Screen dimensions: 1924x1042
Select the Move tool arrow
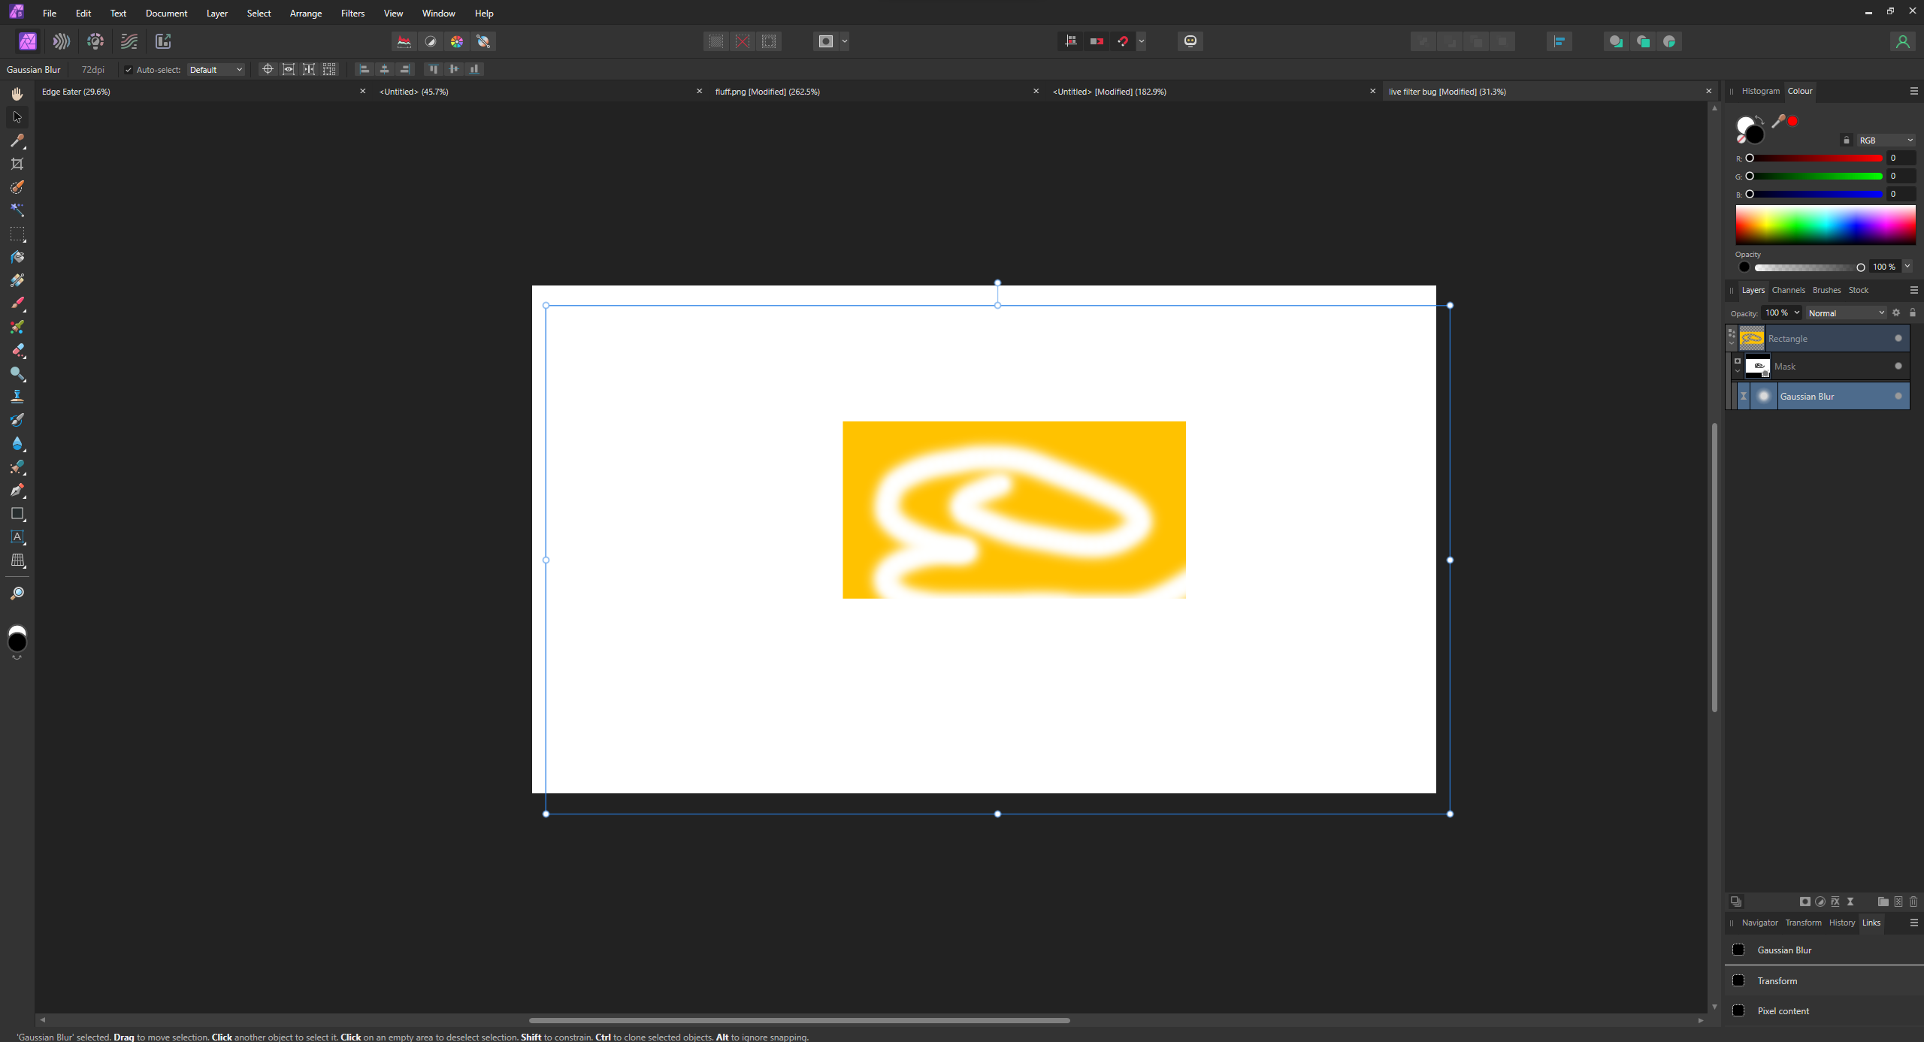click(17, 117)
